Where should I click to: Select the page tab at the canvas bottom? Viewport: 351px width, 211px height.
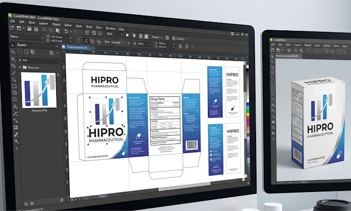[102, 196]
